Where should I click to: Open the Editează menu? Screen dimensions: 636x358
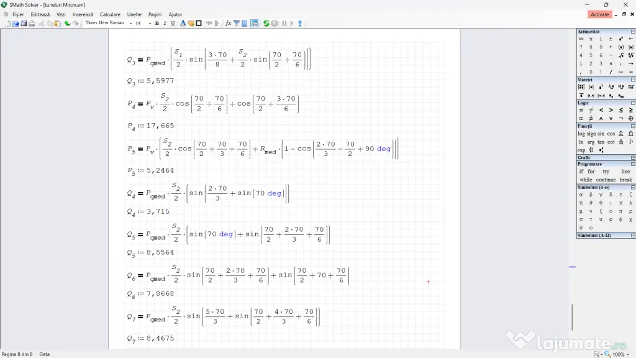(40, 14)
